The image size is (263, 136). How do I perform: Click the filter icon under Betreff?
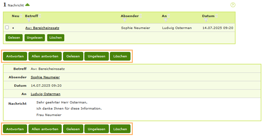coord(28,20)
